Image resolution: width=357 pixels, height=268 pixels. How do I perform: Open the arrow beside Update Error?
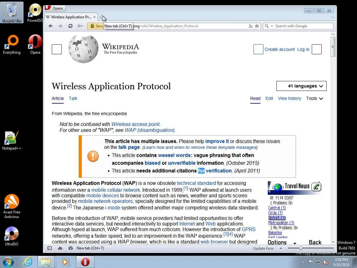[x=281, y=248]
